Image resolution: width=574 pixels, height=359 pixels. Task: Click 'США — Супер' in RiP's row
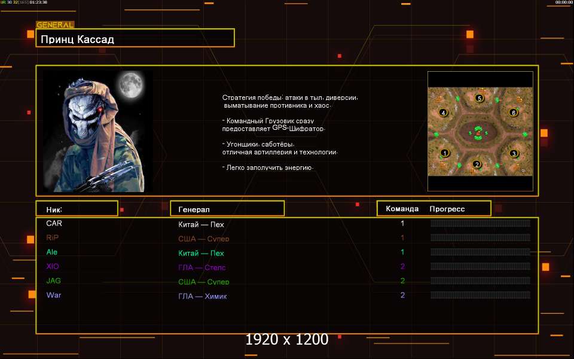203,239
